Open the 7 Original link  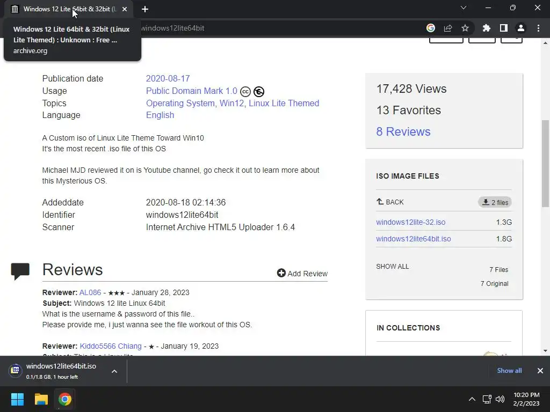494,283
